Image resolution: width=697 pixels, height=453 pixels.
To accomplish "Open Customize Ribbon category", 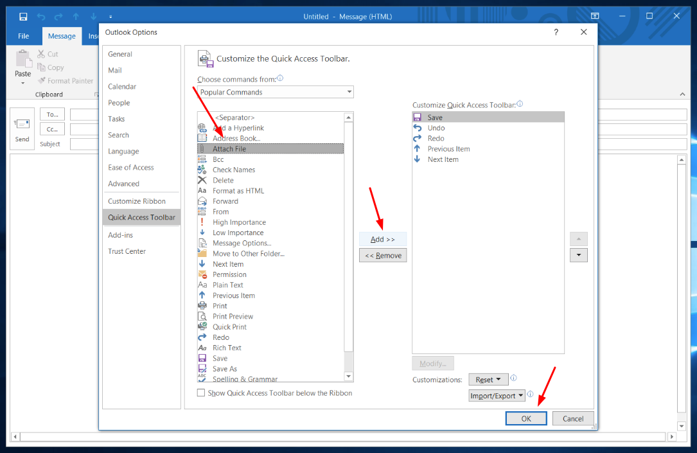I will (136, 201).
